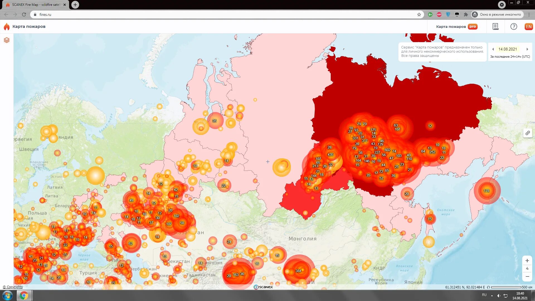The width and height of the screenshot is (535, 301).
Task: Switch the RU input language indicator
Action: tap(484, 295)
